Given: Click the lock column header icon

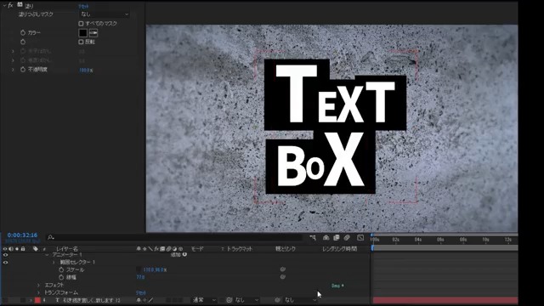Looking at the screenshot, I should (x=23, y=249).
